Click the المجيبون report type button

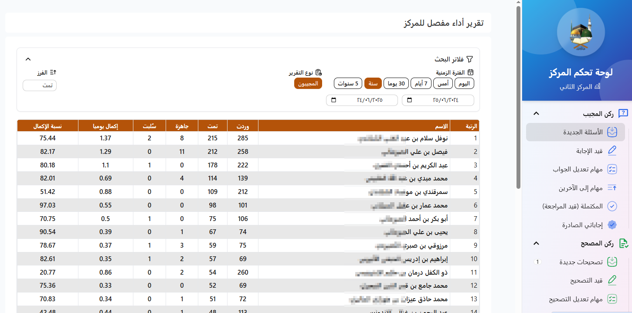308,83
